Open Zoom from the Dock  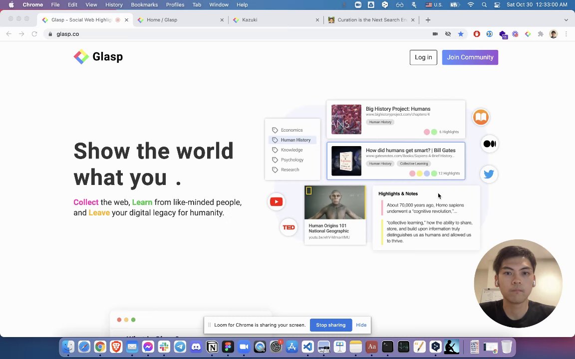(x=244, y=347)
